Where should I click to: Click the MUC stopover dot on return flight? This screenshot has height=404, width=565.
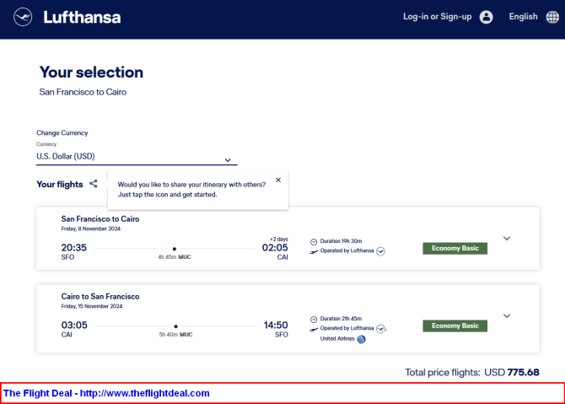(176, 326)
